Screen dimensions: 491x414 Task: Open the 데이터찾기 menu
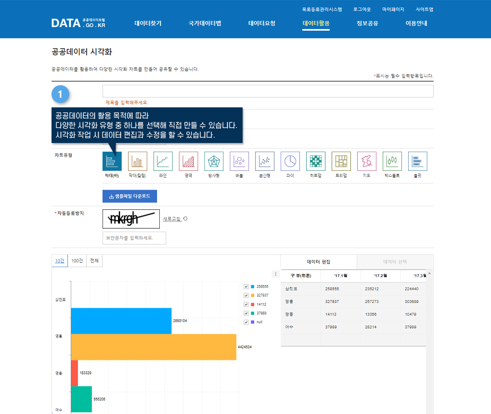[148, 23]
